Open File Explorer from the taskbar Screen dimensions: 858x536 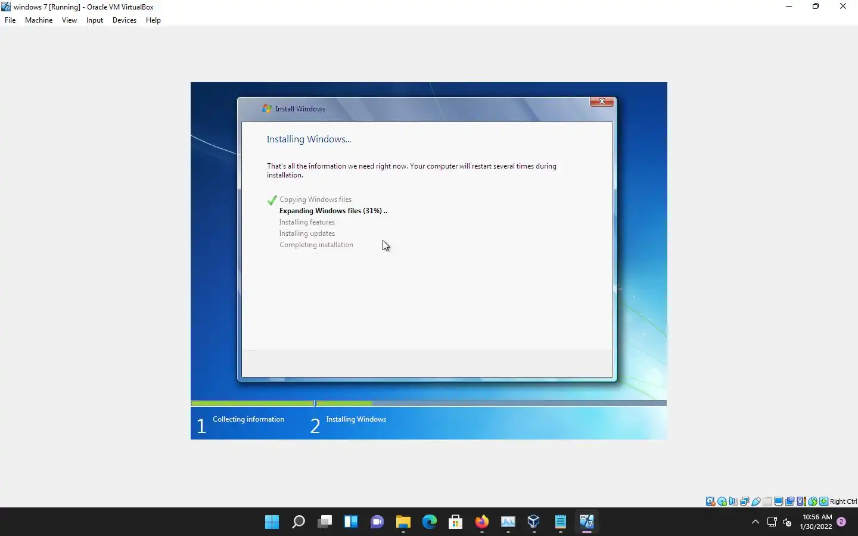[x=403, y=522]
